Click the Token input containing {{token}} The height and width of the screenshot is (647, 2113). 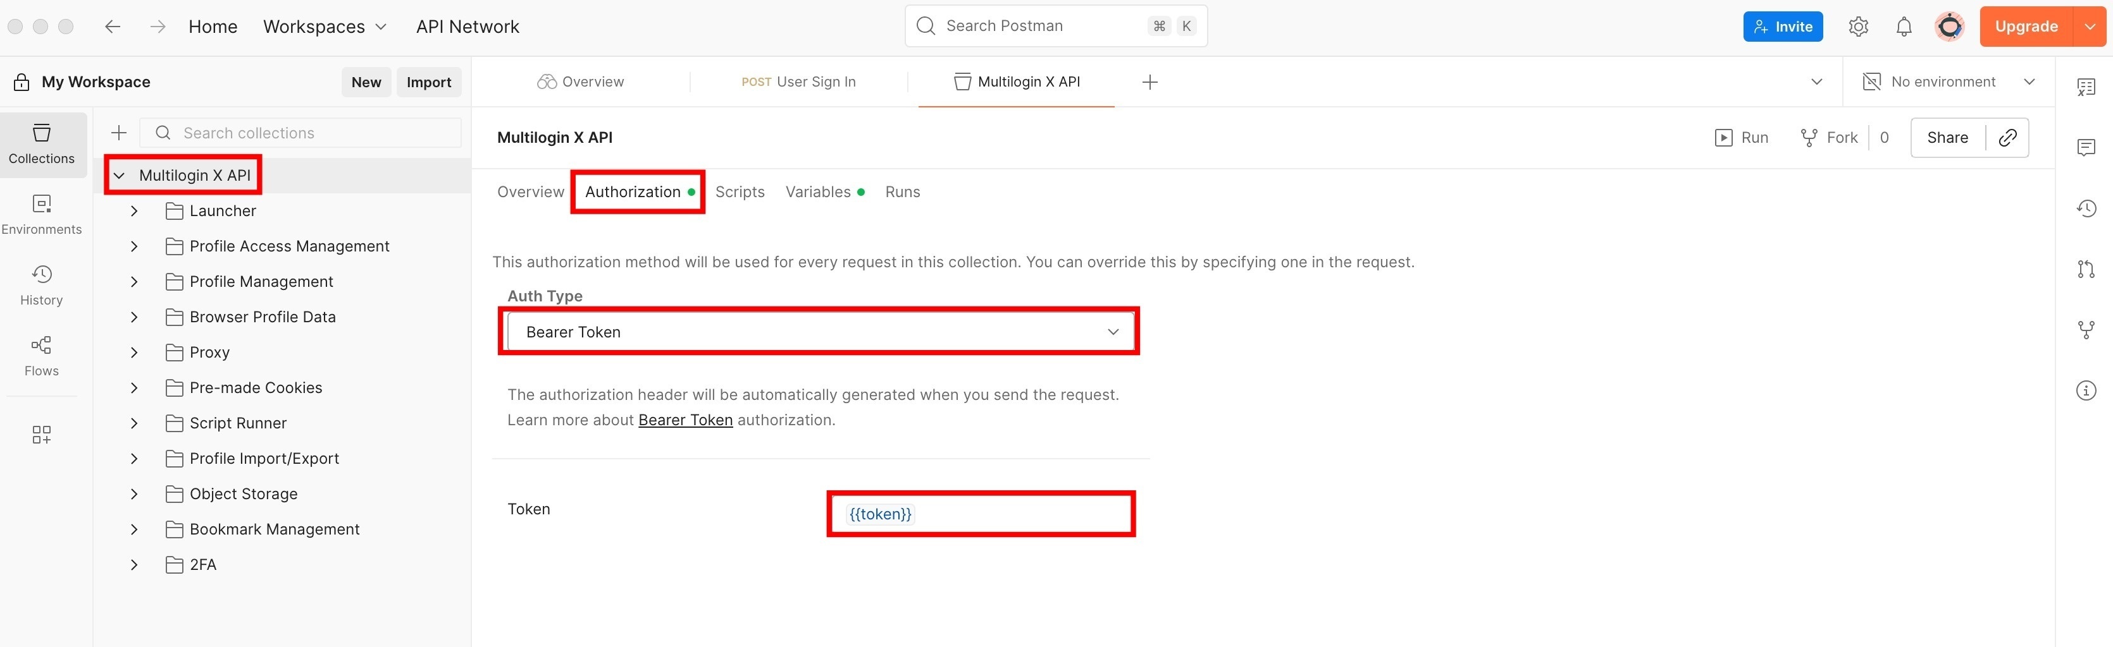point(980,514)
